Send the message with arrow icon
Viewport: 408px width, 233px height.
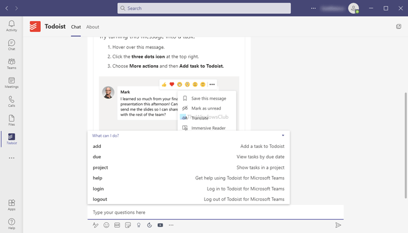point(338,225)
